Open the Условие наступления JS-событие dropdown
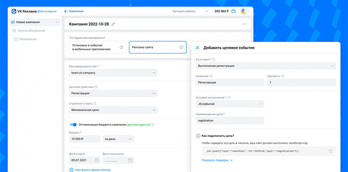The height and width of the screenshot is (172, 348). [230, 104]
